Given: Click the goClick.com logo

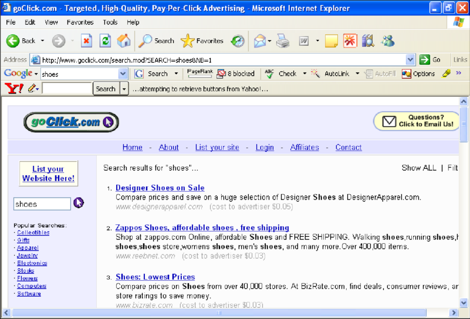Looking at the screenshot, I should coord(71,122).
